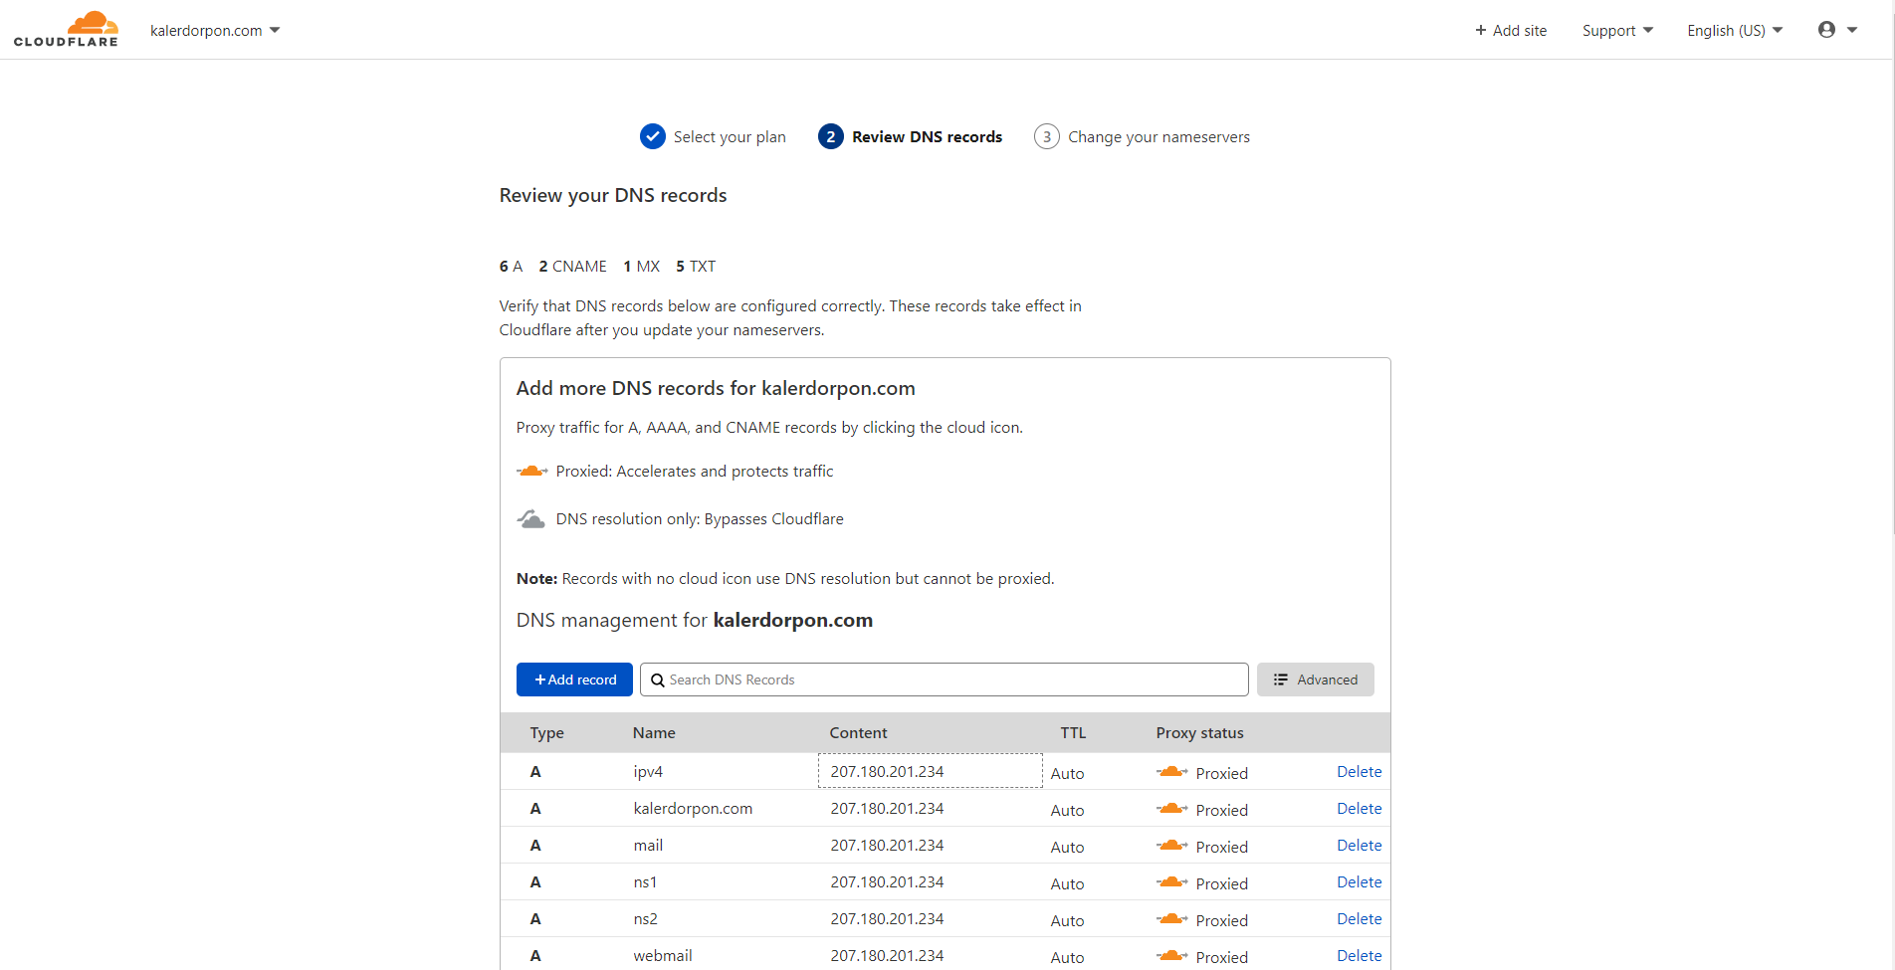The height and width of the screenshot is (970, 1895).
Task: Click the Advanced button
Action: tap(1315, 679)
